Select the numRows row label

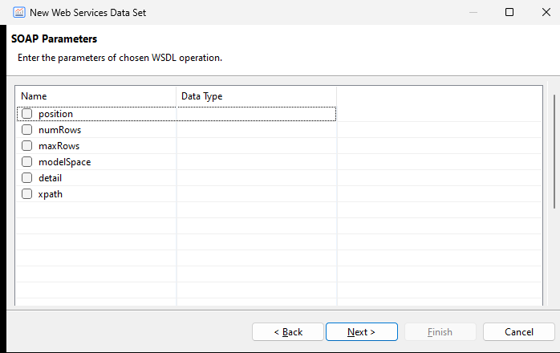point(60,130)
